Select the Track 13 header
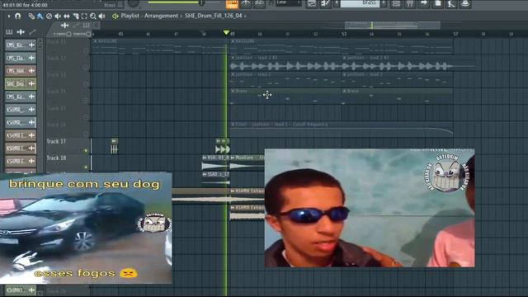The height and width of the screenshot is (297, 528). point(68,79)
